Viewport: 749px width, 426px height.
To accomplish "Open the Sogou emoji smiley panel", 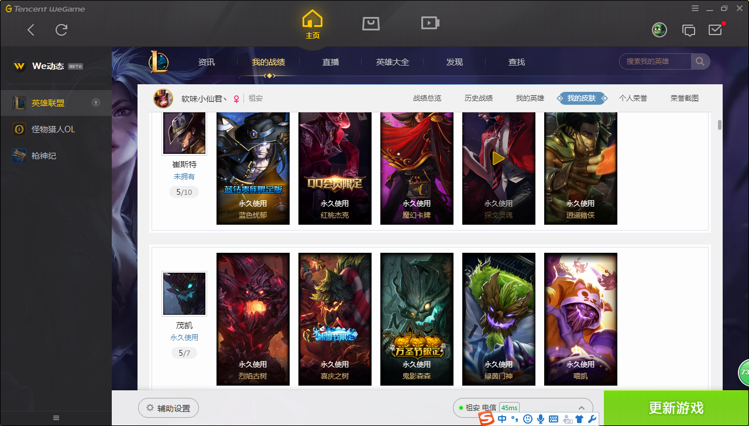I will pos(528,419).
